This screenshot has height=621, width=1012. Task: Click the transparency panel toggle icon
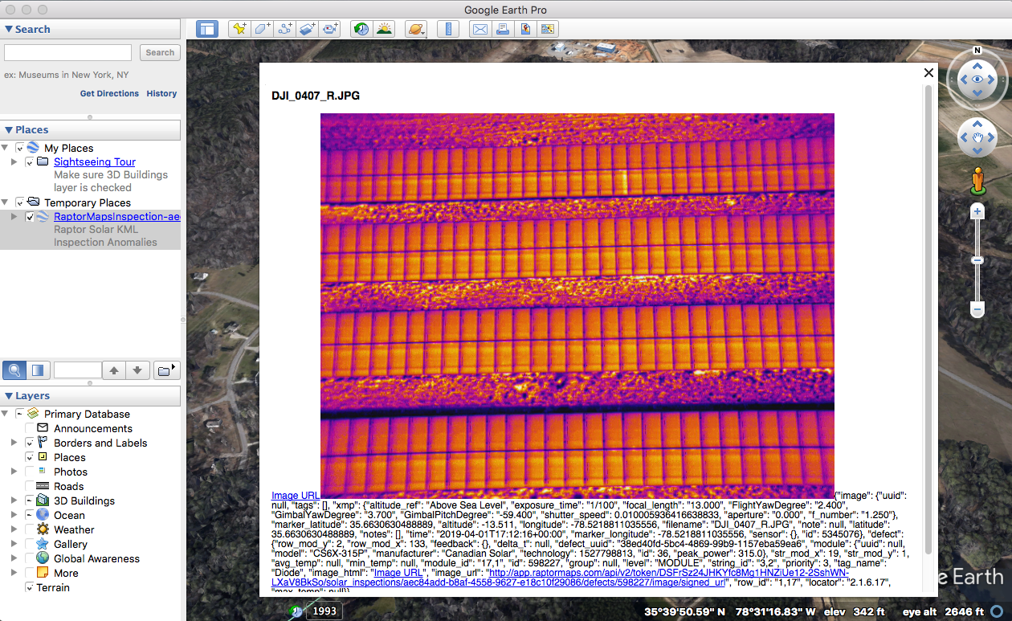point(37,370)
